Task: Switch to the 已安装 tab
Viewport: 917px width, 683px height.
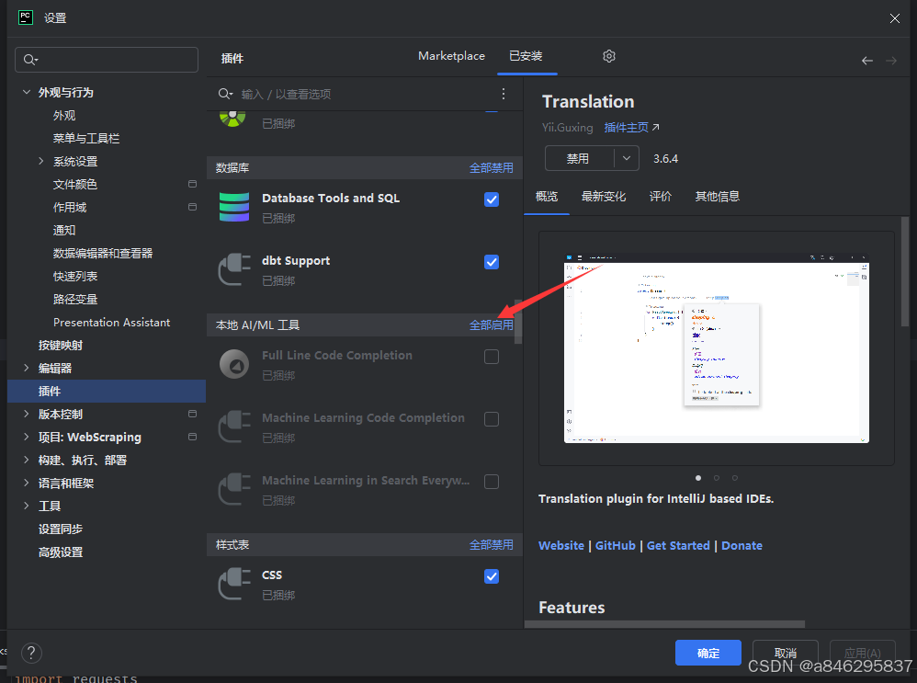Action: [x=526, y=56]
